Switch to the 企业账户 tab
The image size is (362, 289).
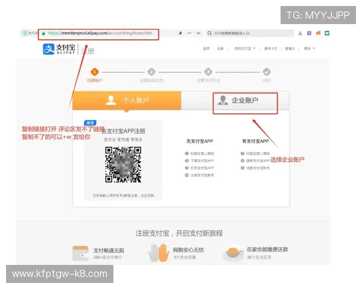pyautogui.click(x=235, y=101)
